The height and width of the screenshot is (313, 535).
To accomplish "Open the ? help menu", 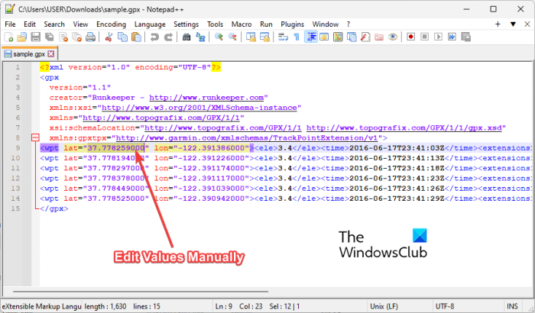I will [349, 24].
